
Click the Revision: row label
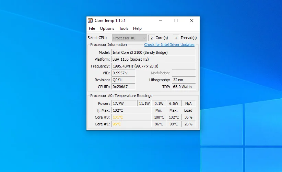[x=102, y=80]
